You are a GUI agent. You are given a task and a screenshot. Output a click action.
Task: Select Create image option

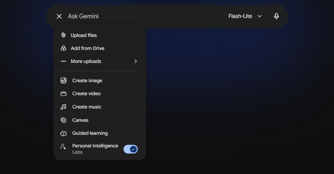point(100,81)
